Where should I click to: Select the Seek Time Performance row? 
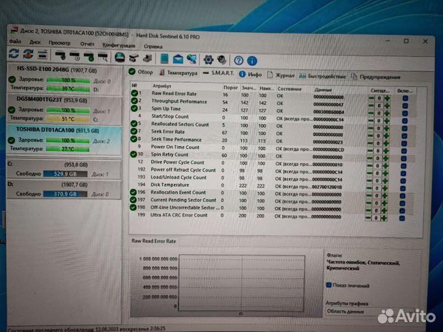point(273,140)
